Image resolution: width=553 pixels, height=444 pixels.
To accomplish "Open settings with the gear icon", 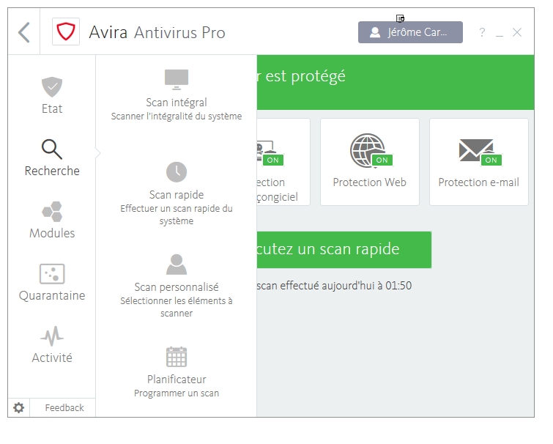I will point(19,408).
